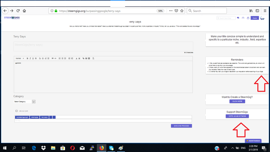Screen dimensions: 270x152
Task: Click the site information icon in address bar
Action: [x=52, y=11]
